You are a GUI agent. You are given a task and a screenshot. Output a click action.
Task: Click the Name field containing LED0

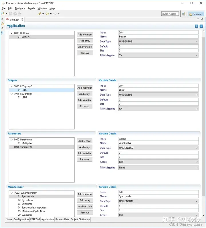coord(158,90)
